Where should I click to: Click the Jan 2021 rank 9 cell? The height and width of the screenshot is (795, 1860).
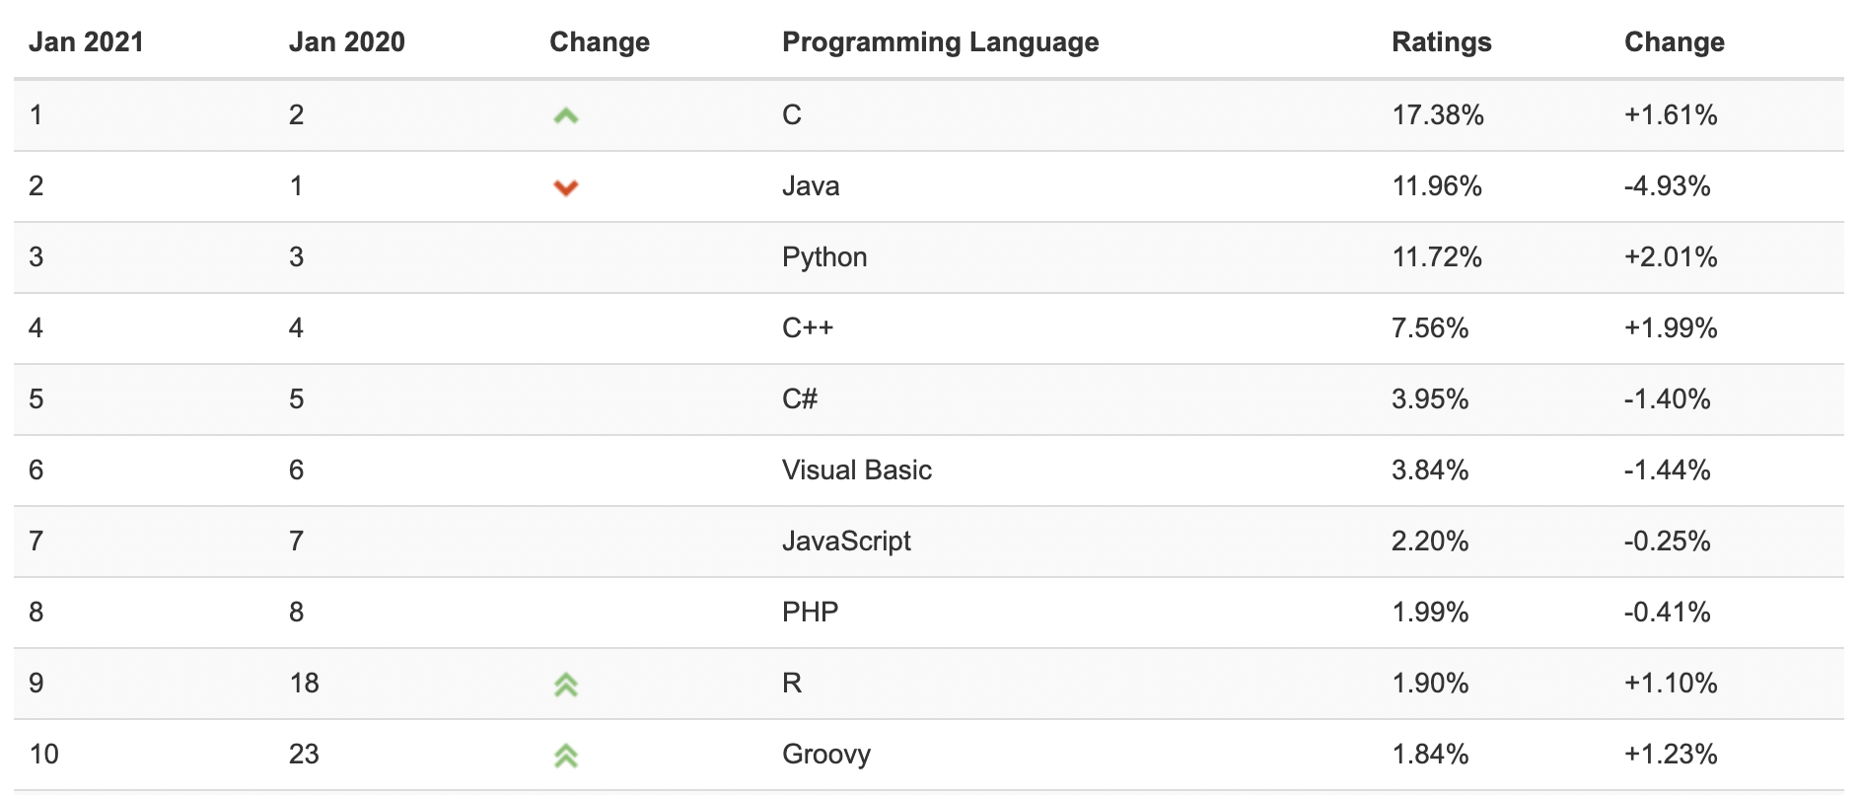click(x=36, y=683)
